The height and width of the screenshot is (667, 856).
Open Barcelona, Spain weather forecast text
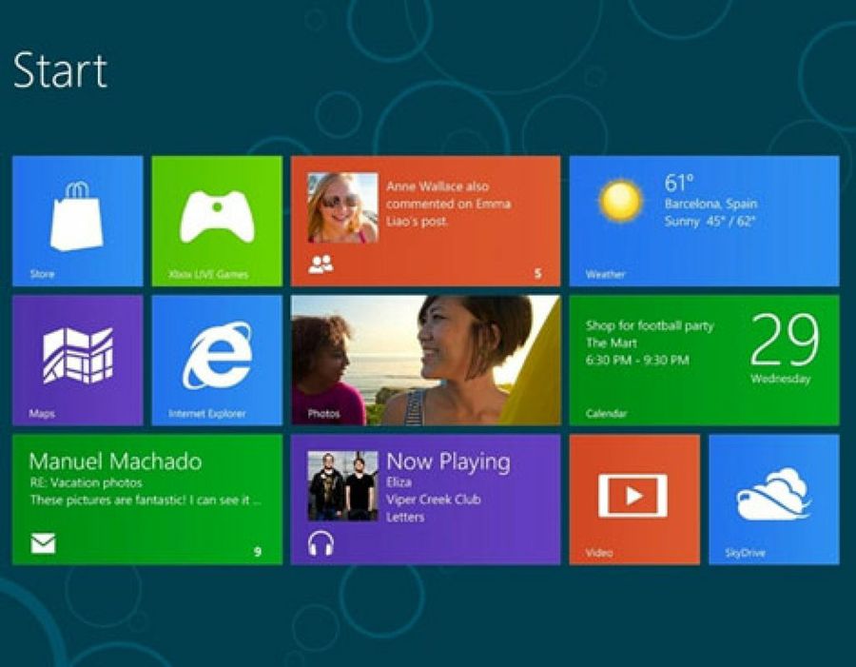[710, 204]
